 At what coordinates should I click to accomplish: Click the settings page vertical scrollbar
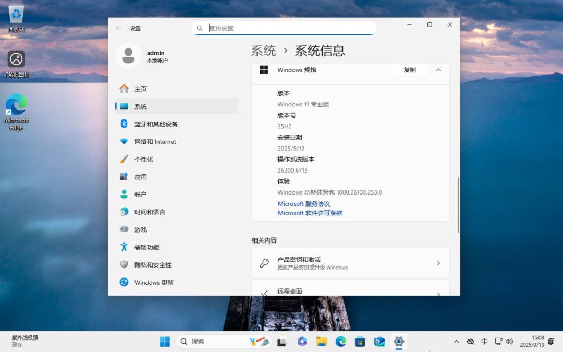click(x=458, y=204)
